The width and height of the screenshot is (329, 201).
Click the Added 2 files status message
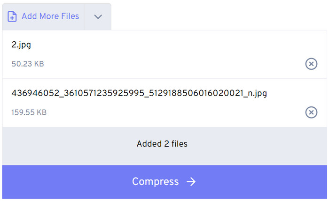click(x=162, y=144)
